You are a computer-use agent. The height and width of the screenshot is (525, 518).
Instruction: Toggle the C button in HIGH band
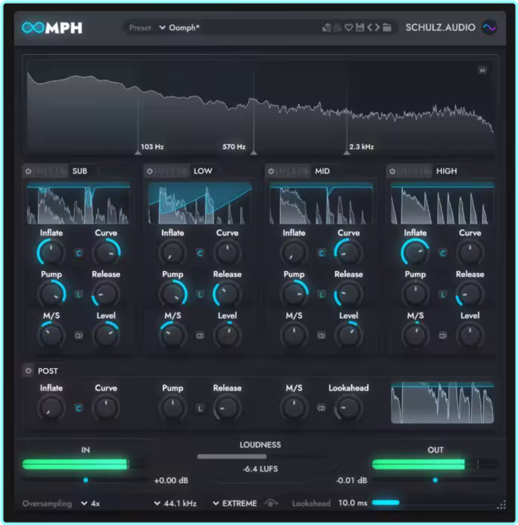pos(442,253)
